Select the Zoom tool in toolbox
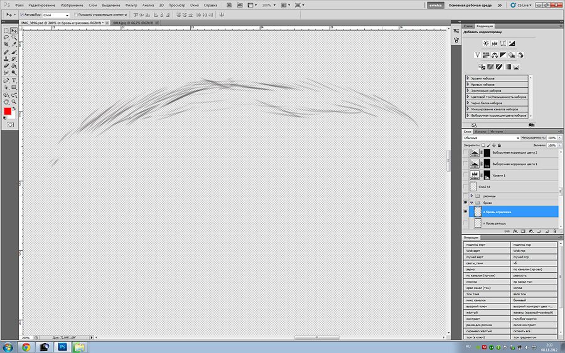Image resolution: width=565 pixels, height=353 pixels. pos(14,102)
